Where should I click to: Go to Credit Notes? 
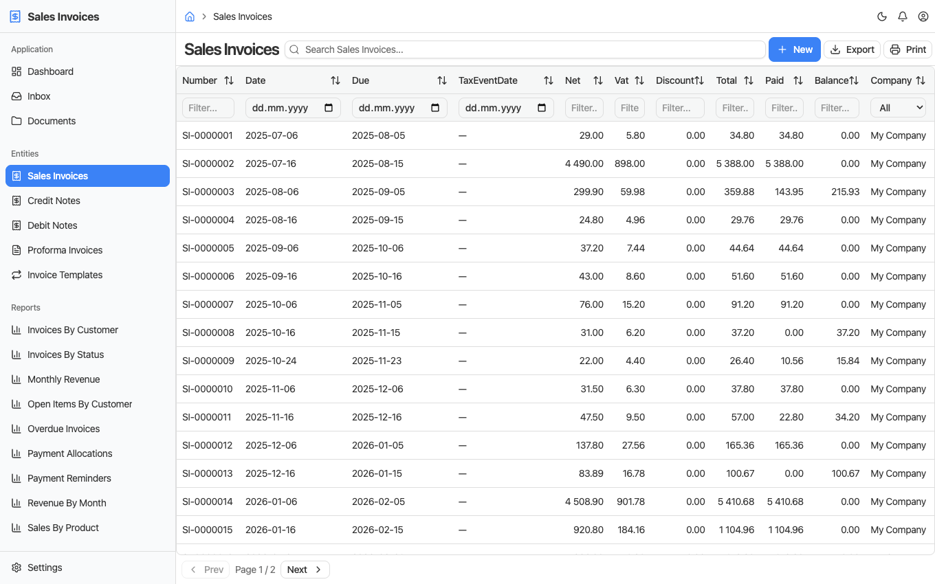pos(87,201)
